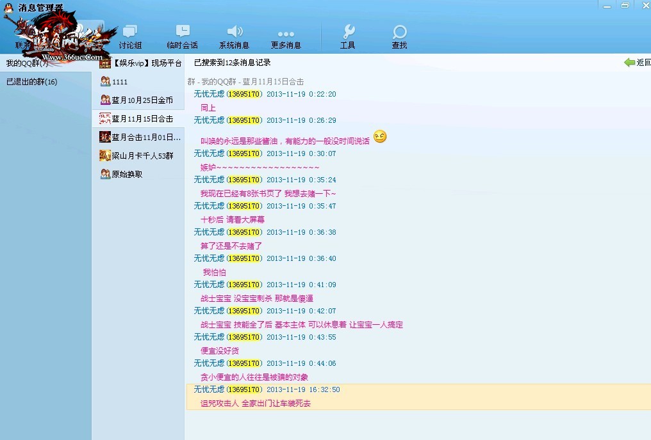Open the 蓝月10月25日金币 group records

[142, 100]
